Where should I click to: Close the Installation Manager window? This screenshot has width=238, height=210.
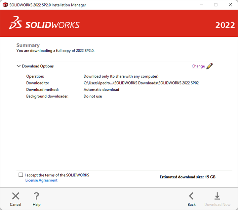230,5
